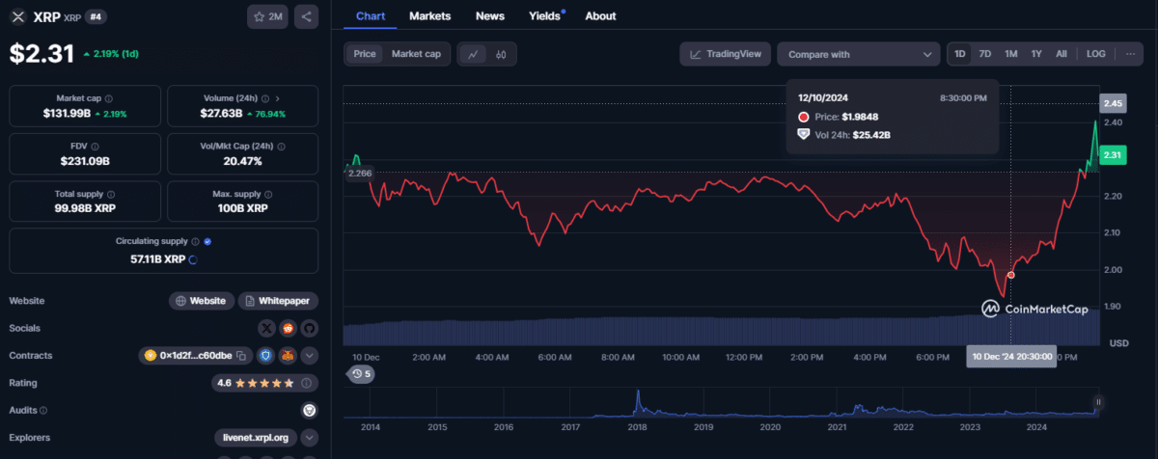Screen dimensions: 1158x459
Task: Open the Markets tab
Action: pos(429,15)
